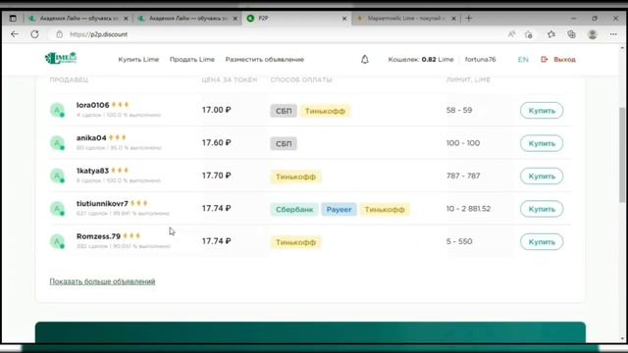Click the browser back arrow
Image resolution: width=628 pixels, height=353 pixels.
click(15, 34)
